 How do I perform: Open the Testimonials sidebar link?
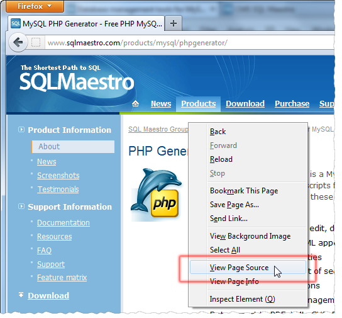pyautogui.click(x=58, y=190)
